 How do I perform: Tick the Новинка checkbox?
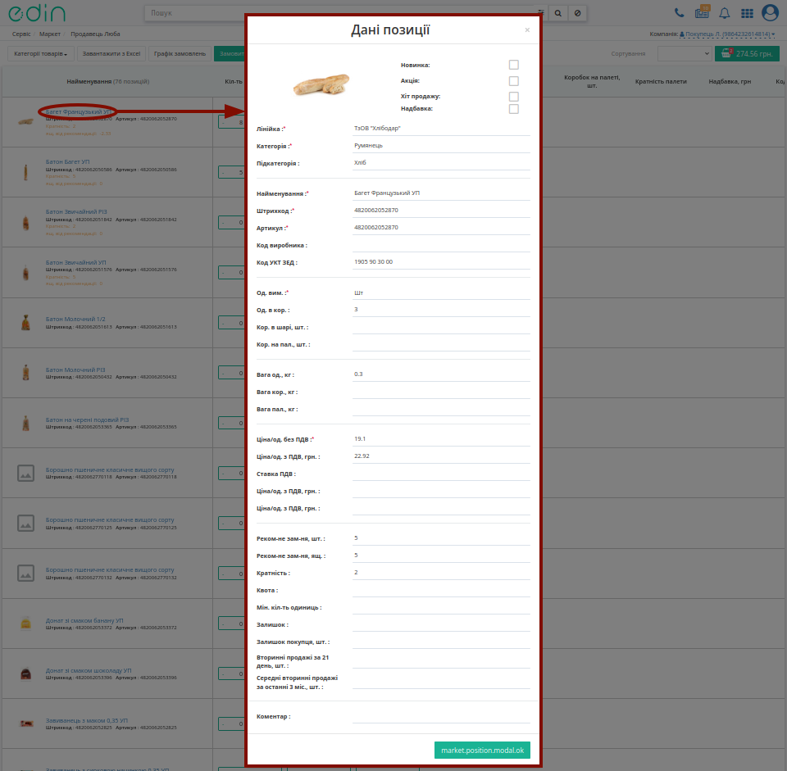pyautogui.click(x=513, y=65)
